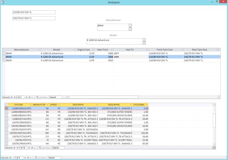The image size is (228, 160).
Task: Go to next record in vehicle list navigator
Action: 26,97
